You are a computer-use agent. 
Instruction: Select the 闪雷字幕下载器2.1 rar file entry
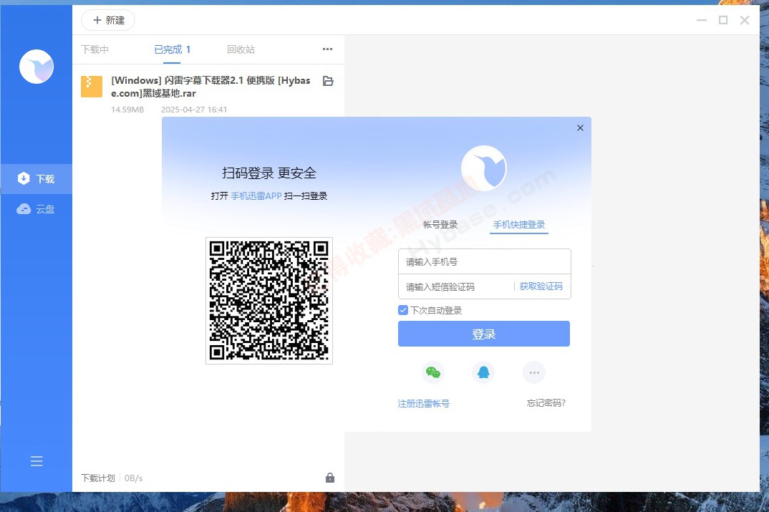[x=208, y=95]
